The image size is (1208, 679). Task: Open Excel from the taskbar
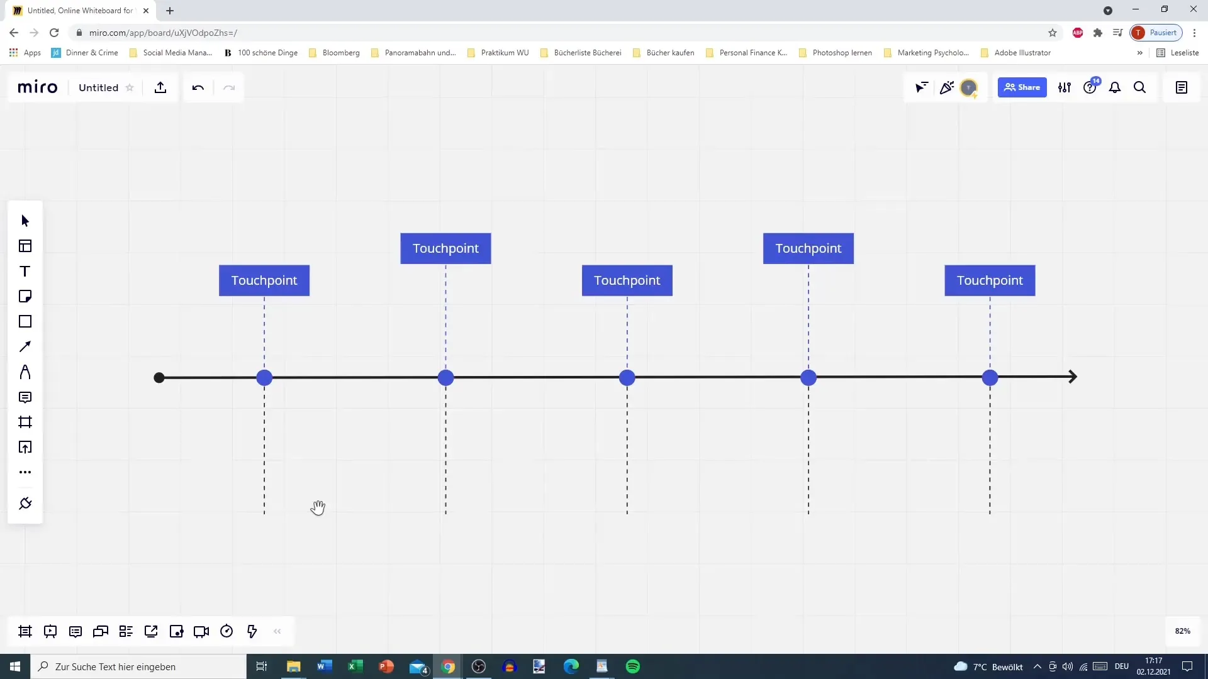(x=355, y=666)
